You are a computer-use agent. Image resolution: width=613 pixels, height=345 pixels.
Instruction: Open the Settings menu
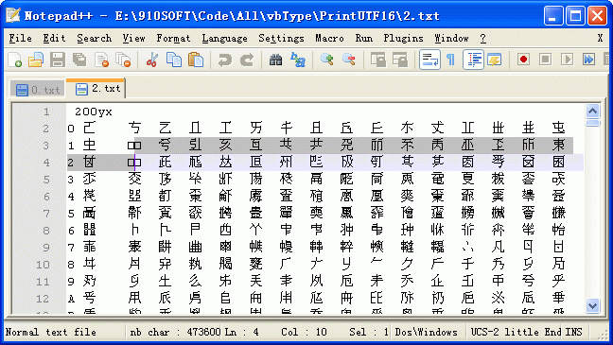pyautogui.click(x=281, y=39)
